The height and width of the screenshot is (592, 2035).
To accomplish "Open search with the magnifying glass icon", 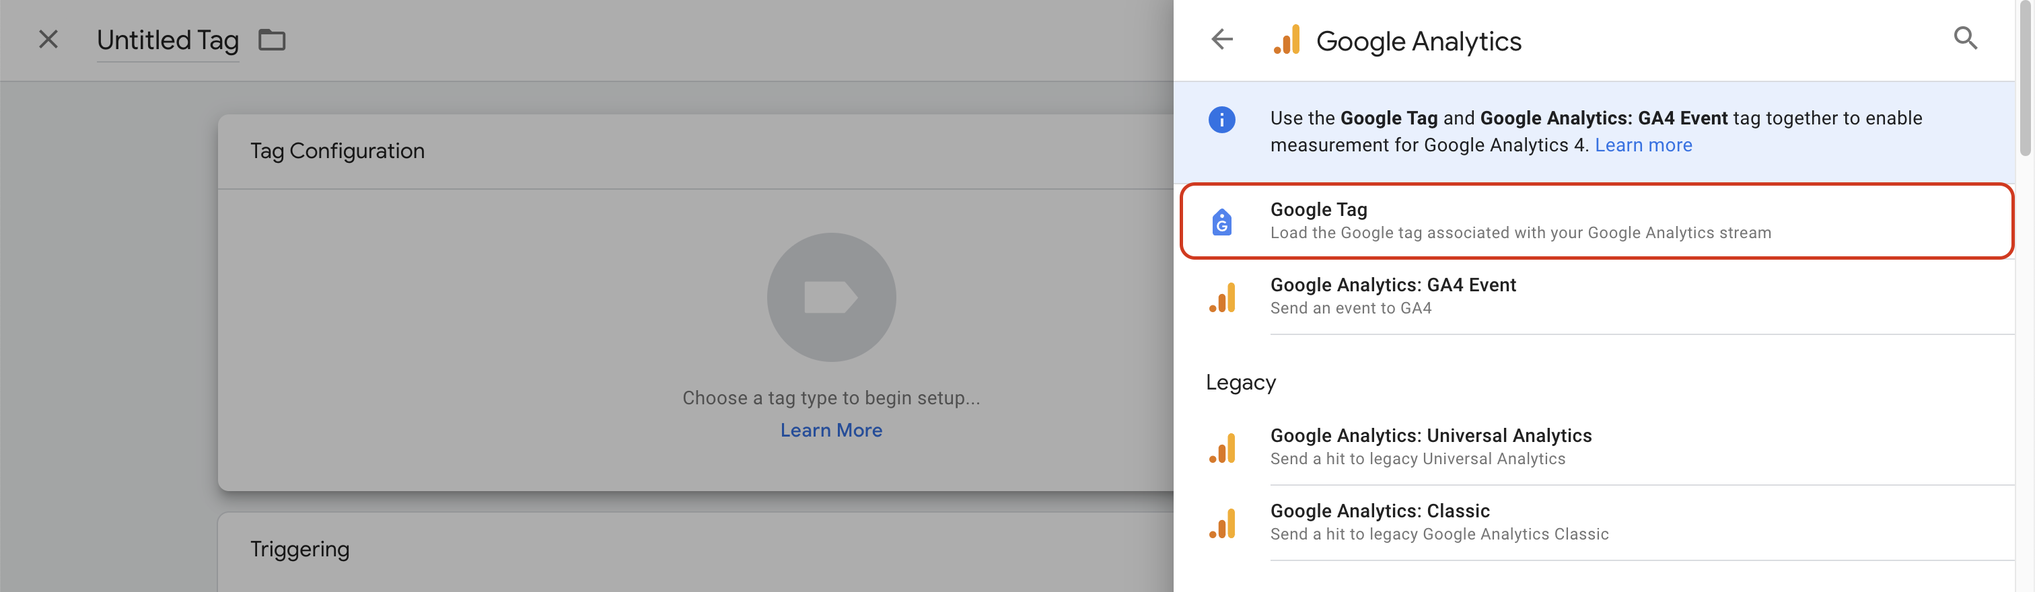I will (1965, 38).
